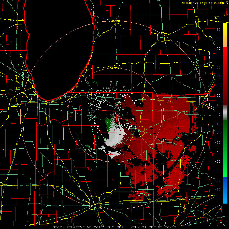This screenshot has height=229, width=229.
Task: Select the -30 knot scale label
Action: pos(218,143)
